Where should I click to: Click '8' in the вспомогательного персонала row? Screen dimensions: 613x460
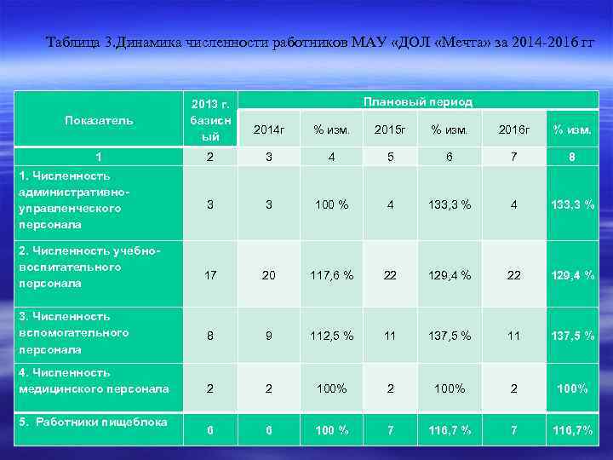(210, 336)
